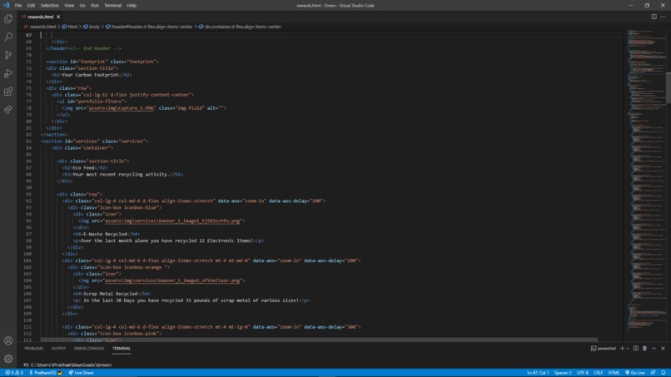671x377 pixels.
Task: Click "Eco Feed" text on line 87
Action: (x=83, y=168)
